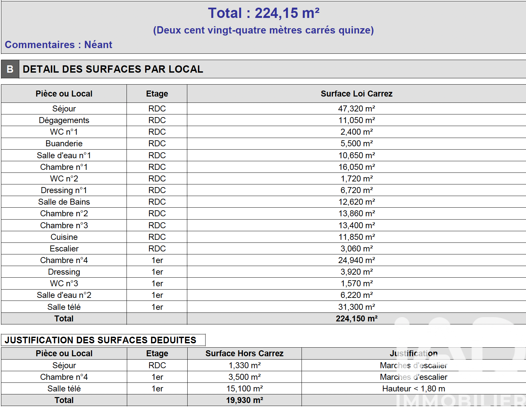This screenshot has width=526, height=408.
Task: Click the "Surface Hors Carrez" column header
Action: click(244, 354)
